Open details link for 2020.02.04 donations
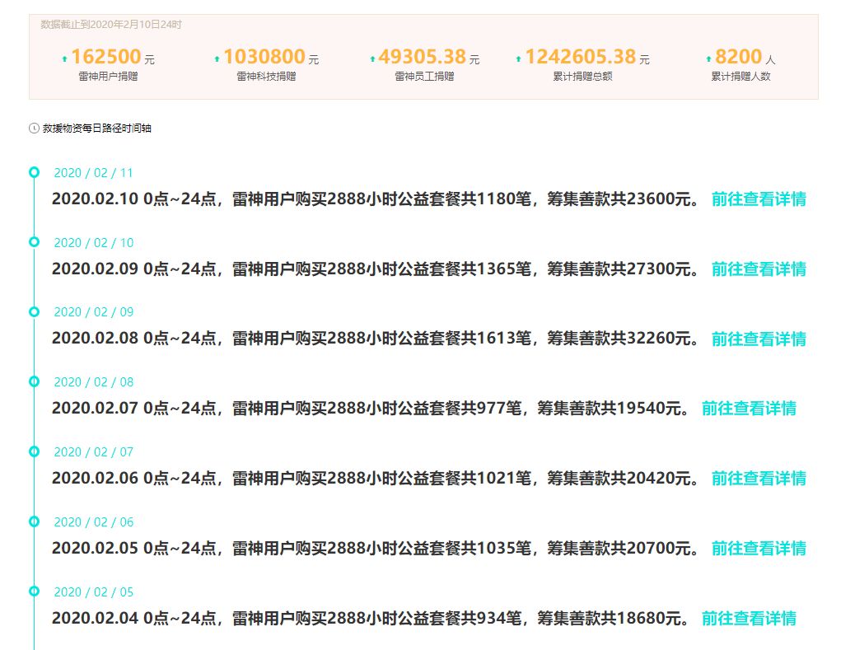 [x=749, y=619]
